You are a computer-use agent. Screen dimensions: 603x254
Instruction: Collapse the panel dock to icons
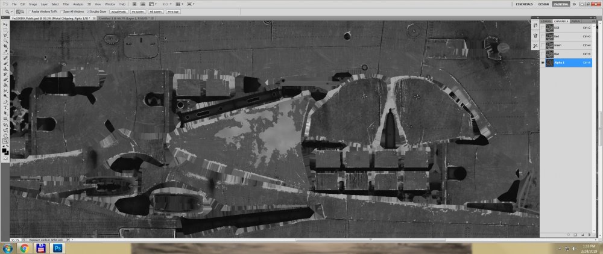[591, 17]
